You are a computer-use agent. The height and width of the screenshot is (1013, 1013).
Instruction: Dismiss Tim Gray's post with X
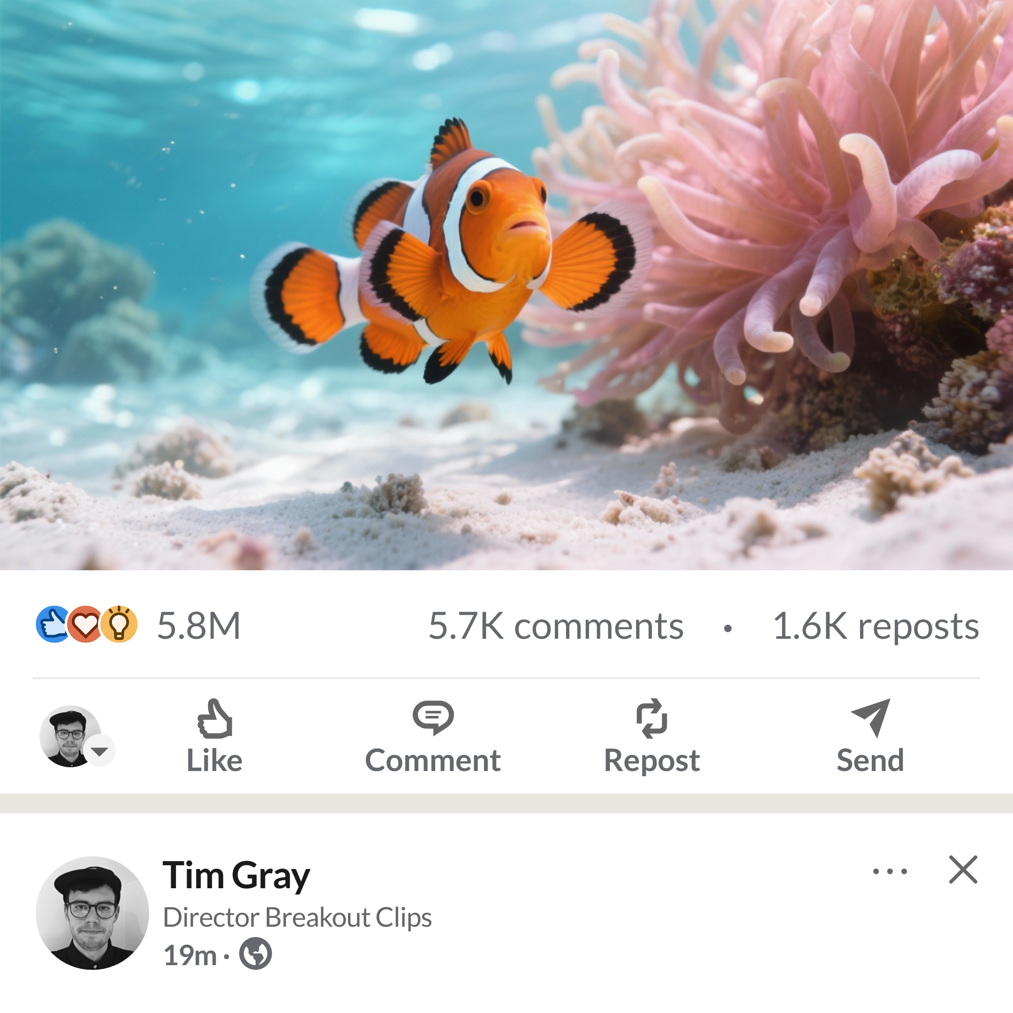pos(963,870)
